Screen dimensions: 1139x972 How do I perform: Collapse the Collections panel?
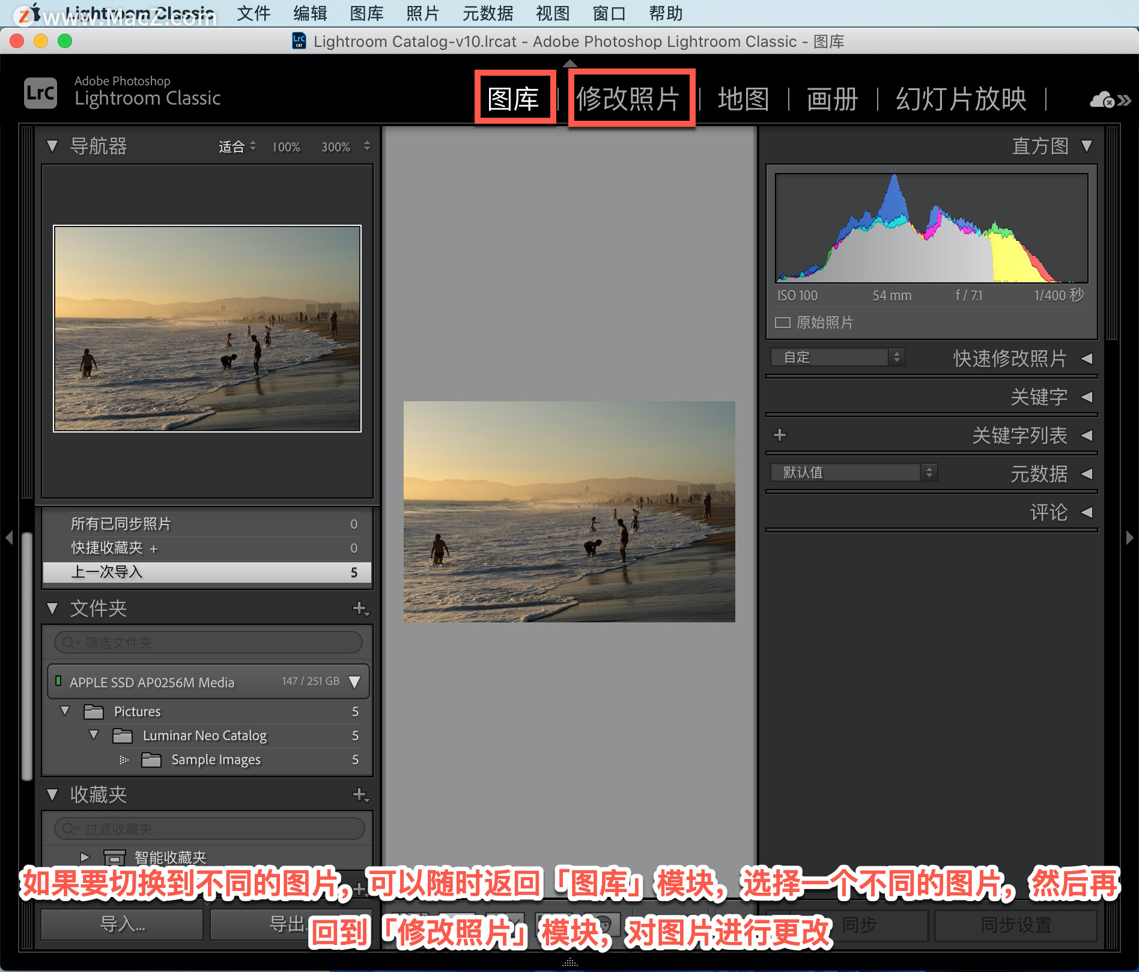click(52, 795)
